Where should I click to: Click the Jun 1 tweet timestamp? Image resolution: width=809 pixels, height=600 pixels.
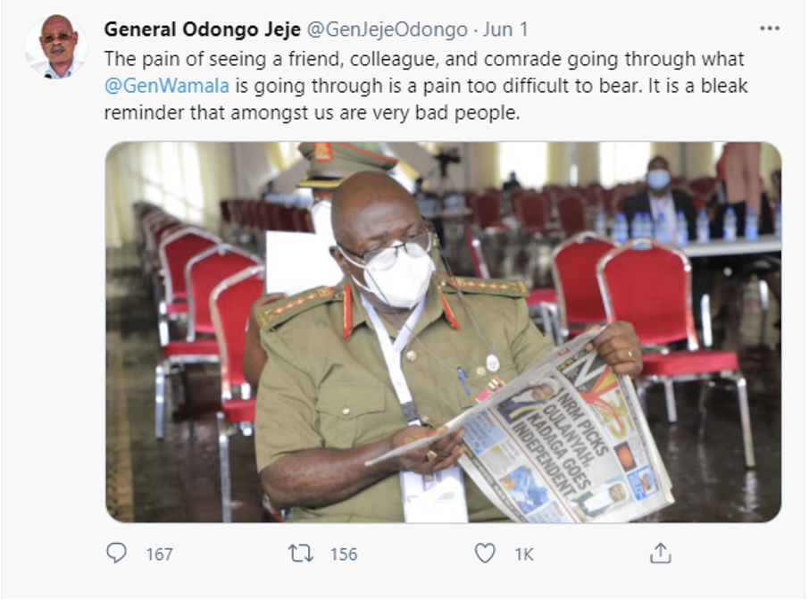pyautogui.click(x=505, y=29)
